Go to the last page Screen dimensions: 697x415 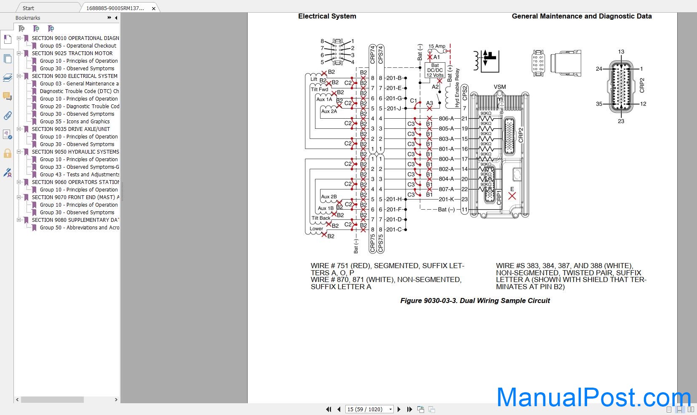pyautogui.click(x=409, y=409)
